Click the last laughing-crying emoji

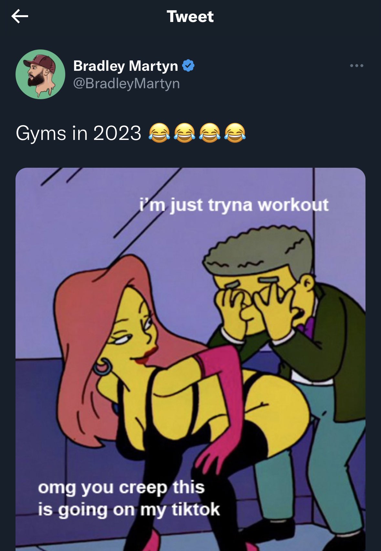pyautogui.click(x=235, y=133)
